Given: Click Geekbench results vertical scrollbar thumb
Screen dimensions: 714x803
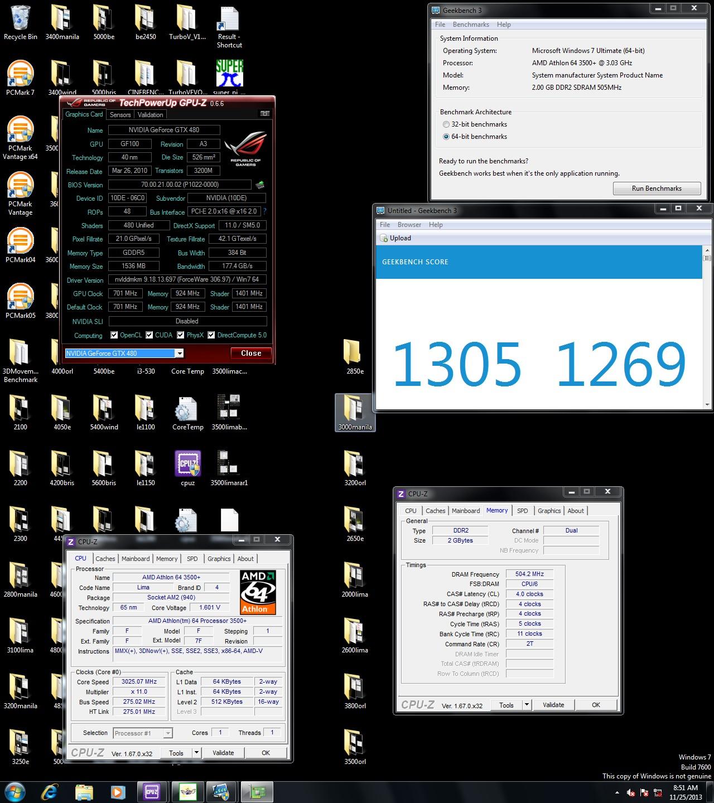Looking at the screenshot, I should (707, 258).
